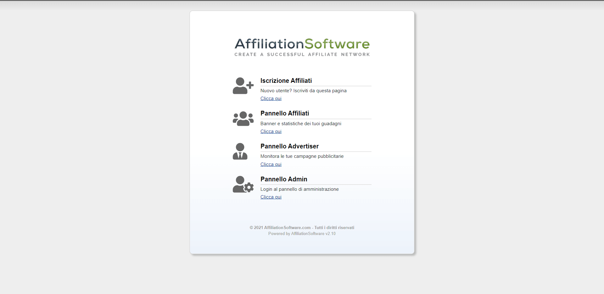604x294 pixels.
Task: Open the 'Clicca qui' link under Iscrizione Affiliati
Action: [271, 99]
